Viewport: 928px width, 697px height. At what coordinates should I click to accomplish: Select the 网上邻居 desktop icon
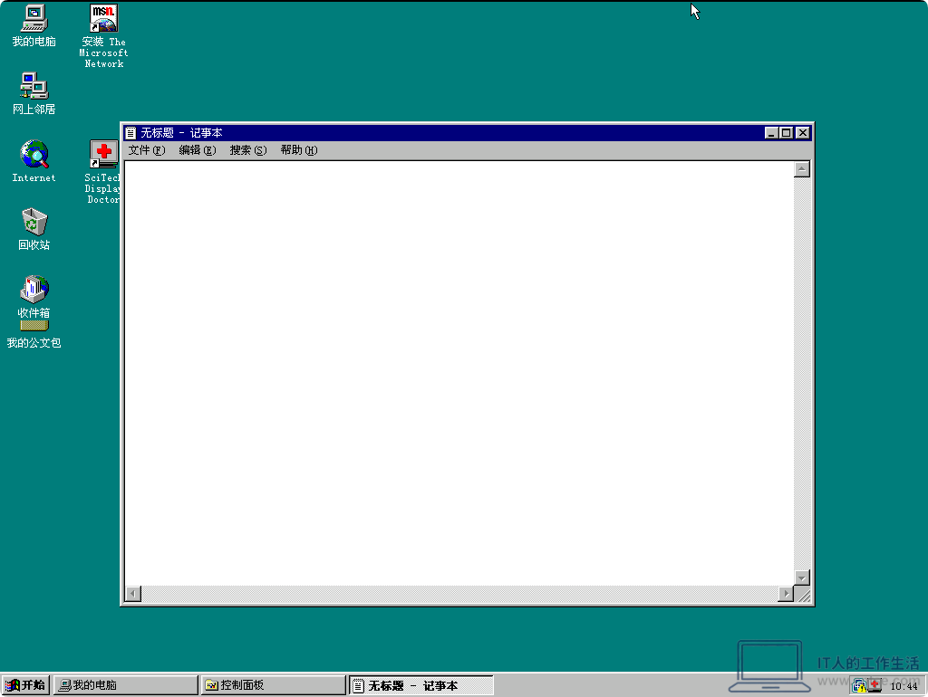34,93
